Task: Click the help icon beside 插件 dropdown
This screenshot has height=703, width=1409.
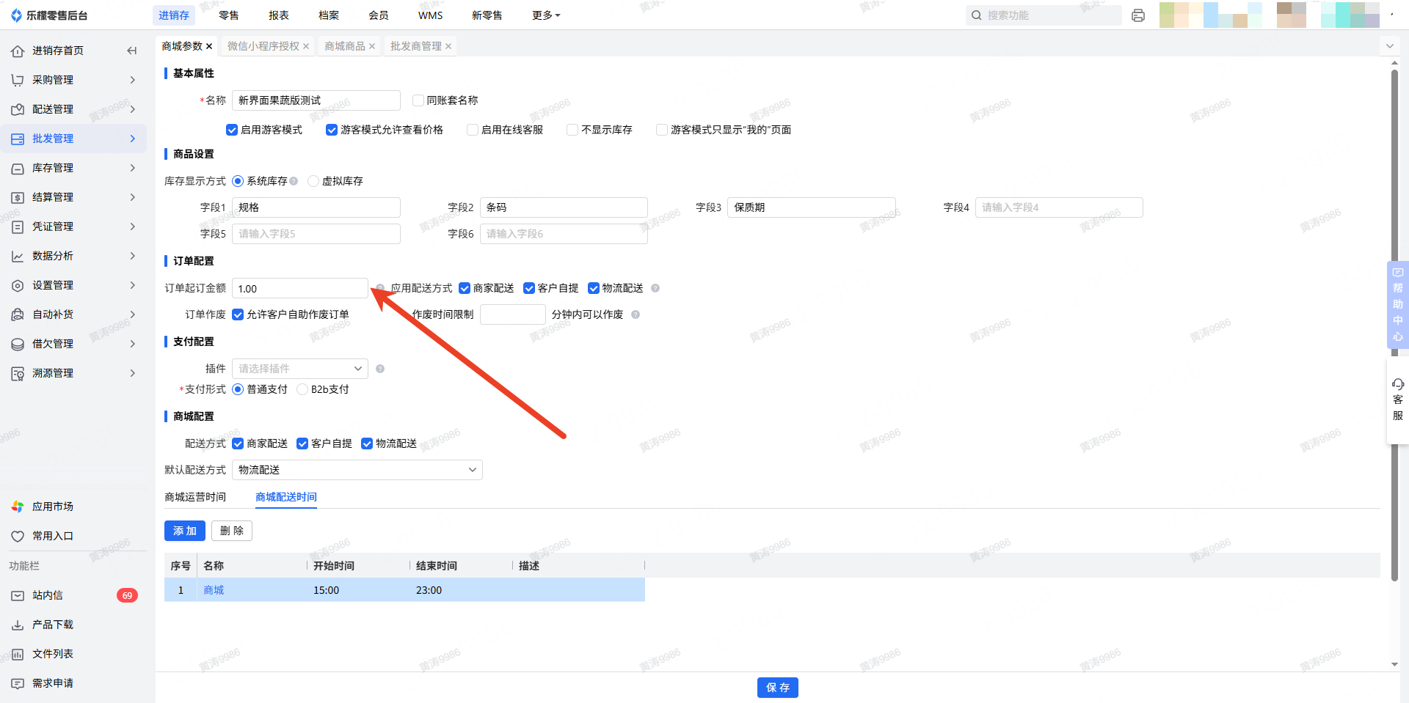Action: click(380, 369)
